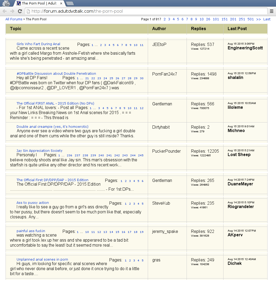Go to the Last forum page
This screenshot has height=282, width=276.
(x=267, y=19)
